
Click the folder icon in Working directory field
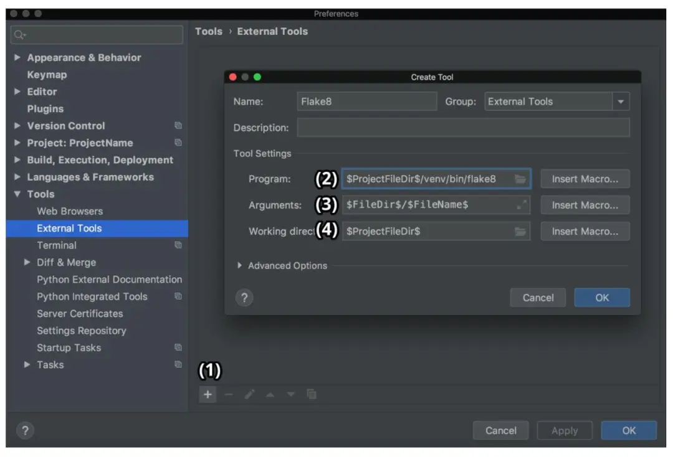click(520, 232)
